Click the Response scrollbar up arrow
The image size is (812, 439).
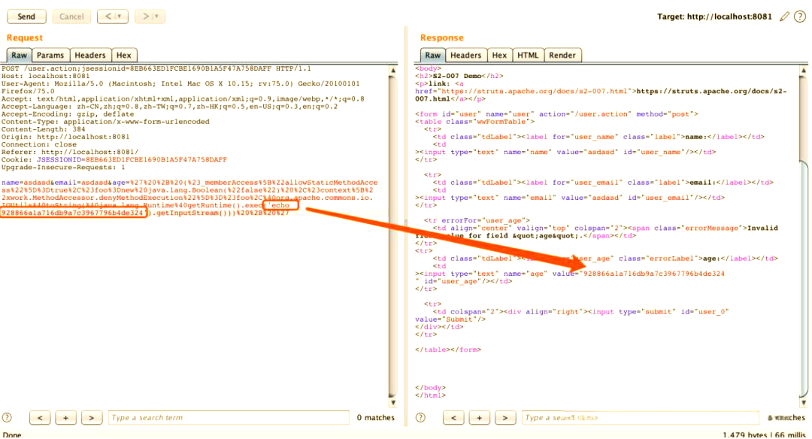point(804,70)
